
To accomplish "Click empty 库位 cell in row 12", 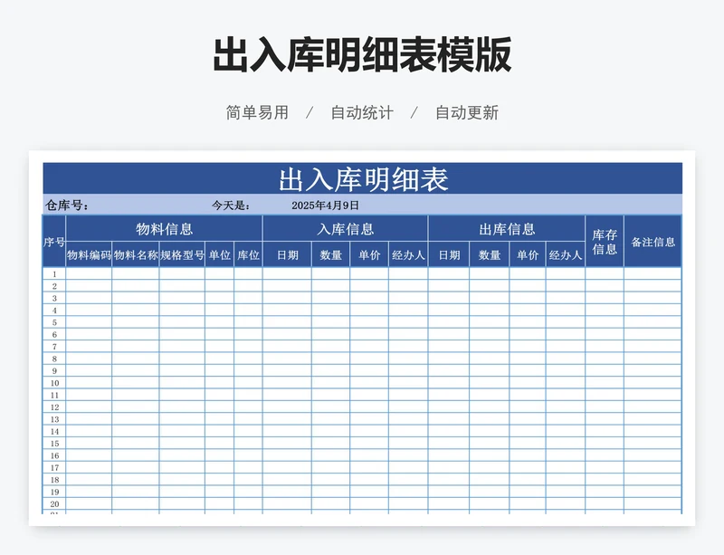I will (248, 407).
